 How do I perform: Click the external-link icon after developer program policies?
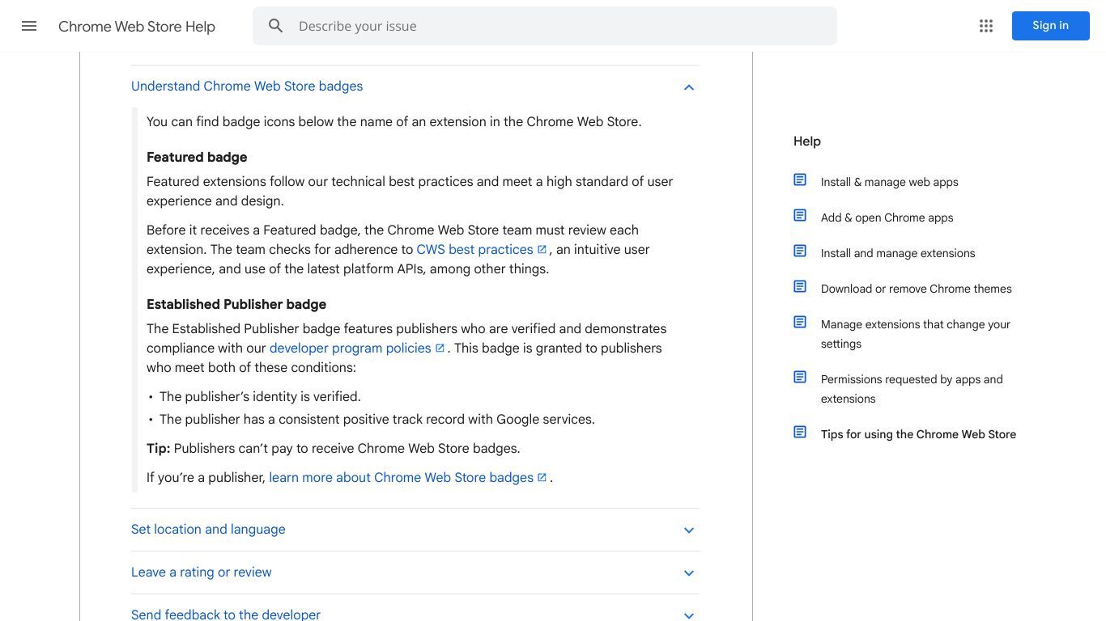point(440,348)
